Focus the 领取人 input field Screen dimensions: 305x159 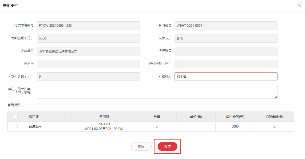(x=226, y=77)
